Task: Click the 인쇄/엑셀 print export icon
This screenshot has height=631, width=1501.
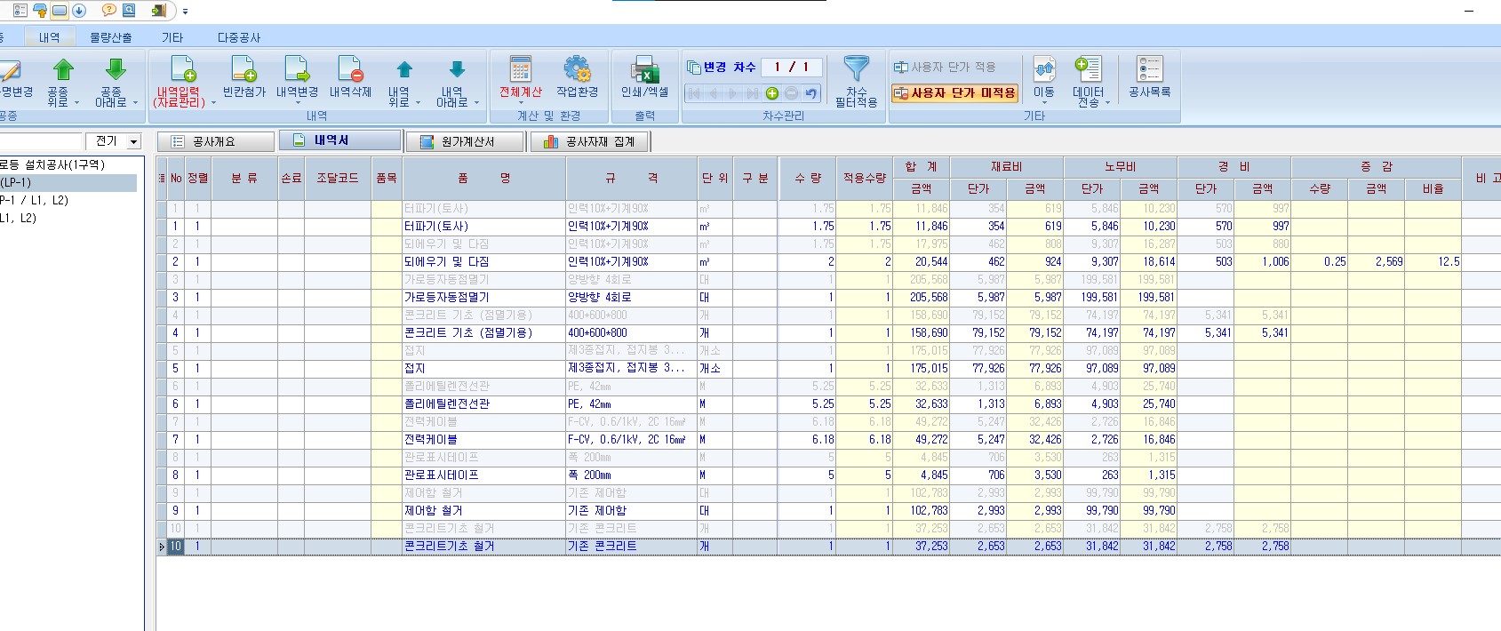Action: [644, 71]
